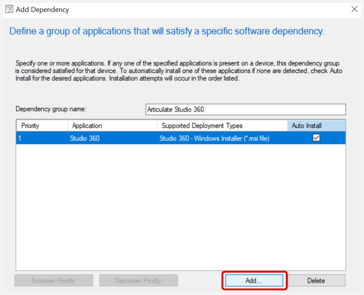Click the Auto Install column header
Screen dimensions: 364x295
[x=316, y=126]
